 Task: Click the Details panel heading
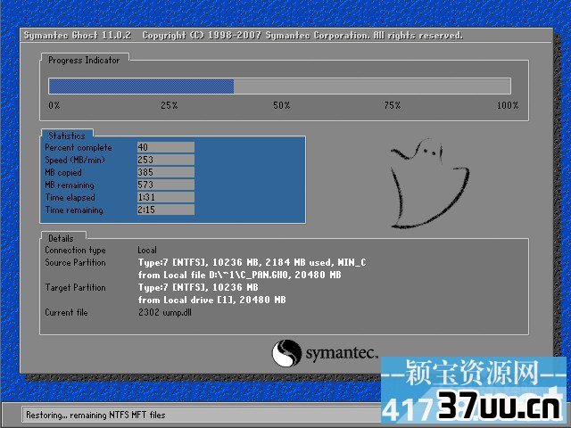61,238
